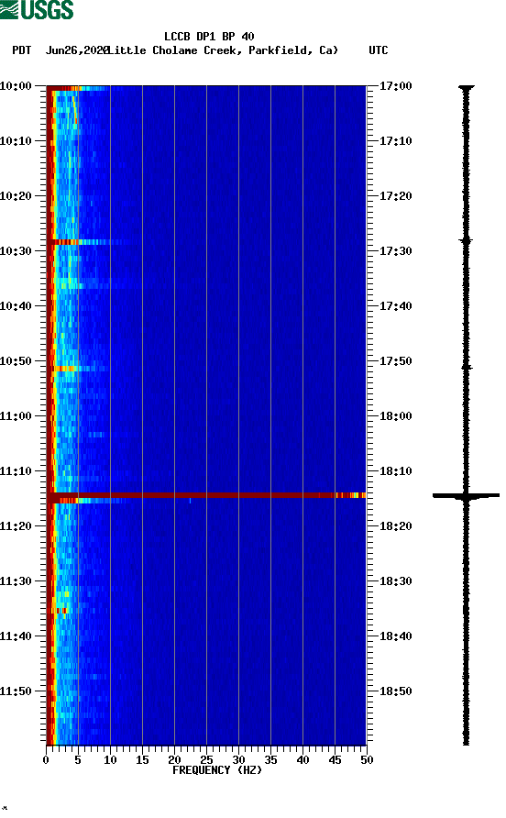Screen dimensions: 506x818
Task: Click the large seismogram spike near 18:14
Action: click(x=466, y=495)
